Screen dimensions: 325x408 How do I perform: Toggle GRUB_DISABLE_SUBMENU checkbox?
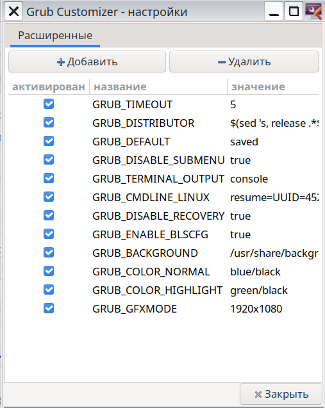click(x=49, y=159)
